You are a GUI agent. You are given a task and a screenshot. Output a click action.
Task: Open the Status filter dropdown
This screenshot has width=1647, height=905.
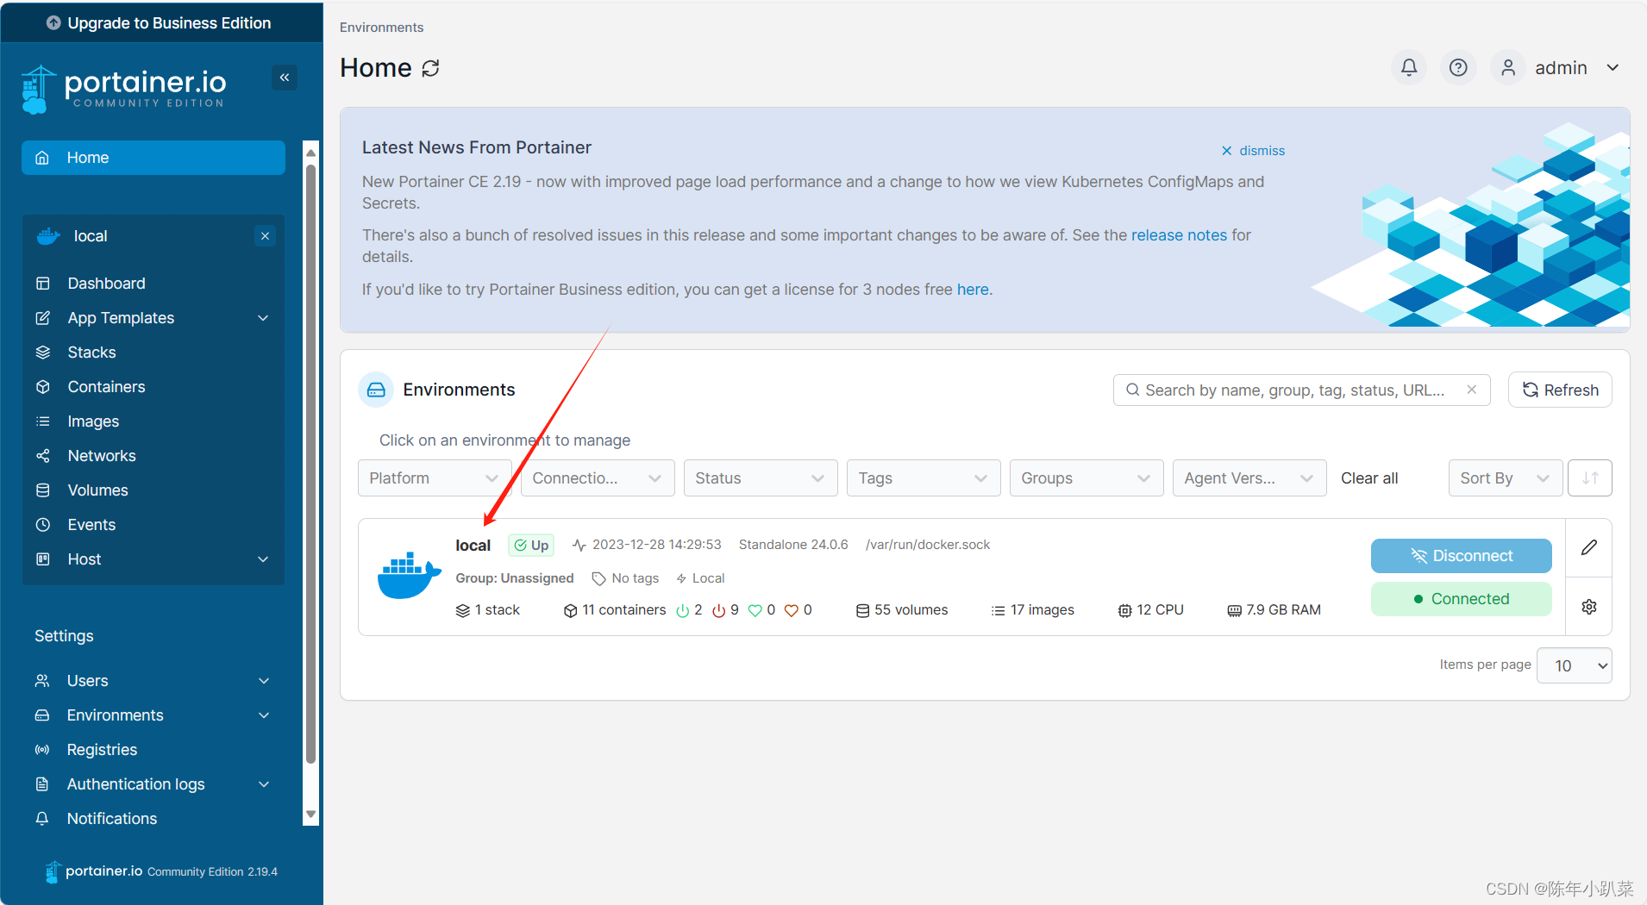click(761, 478)
